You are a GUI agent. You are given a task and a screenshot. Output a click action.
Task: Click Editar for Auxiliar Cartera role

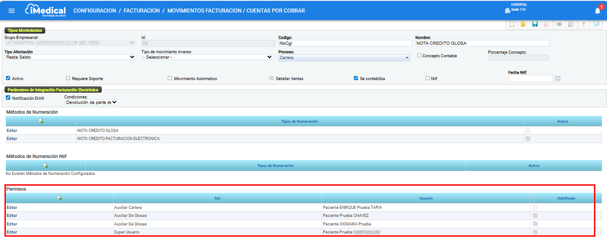click(12, 208)
